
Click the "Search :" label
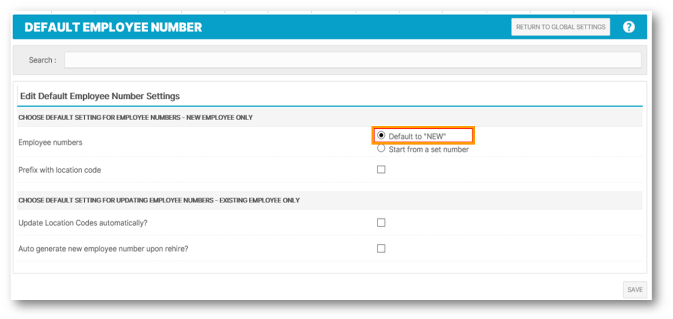(x=43, y=60)
